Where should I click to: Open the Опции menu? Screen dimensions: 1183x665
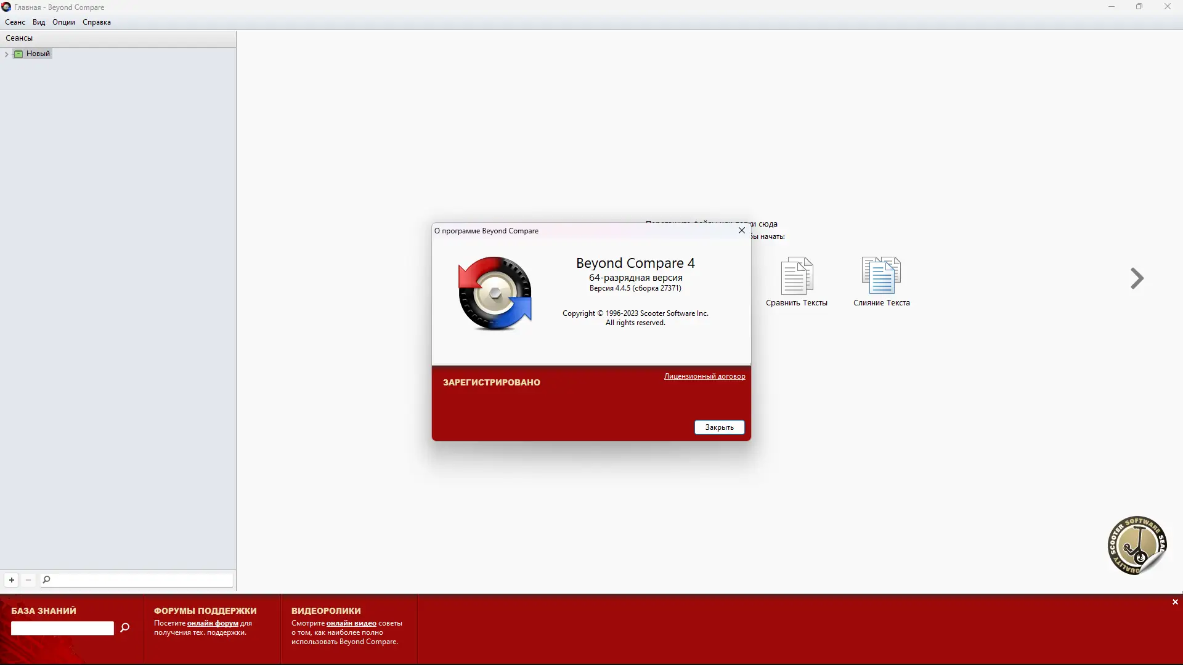tap(63, 22)
